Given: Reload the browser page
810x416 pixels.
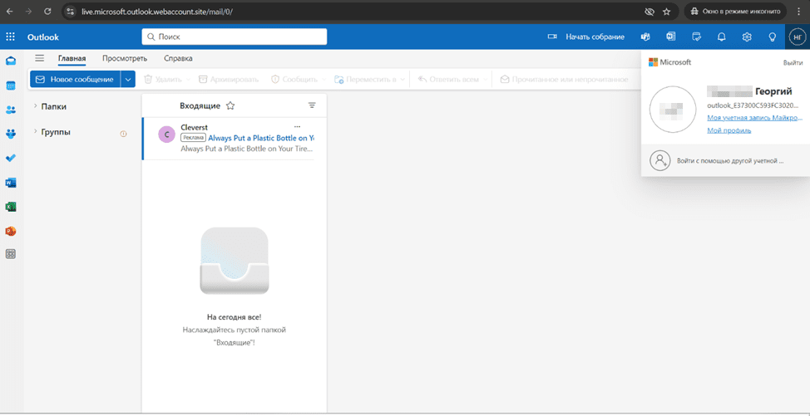Looking at the screenshot, I should [x=47, y=12].
